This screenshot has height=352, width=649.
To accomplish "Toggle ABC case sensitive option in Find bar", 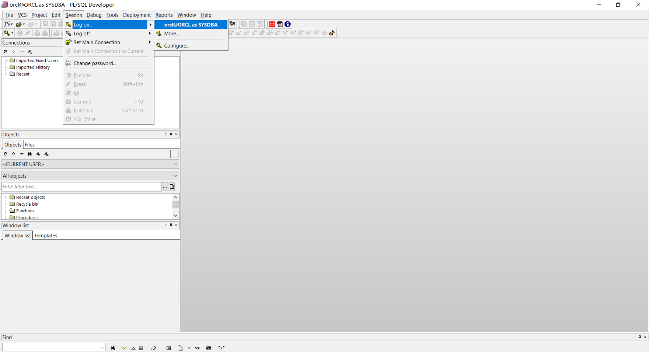I will [198, 348].
